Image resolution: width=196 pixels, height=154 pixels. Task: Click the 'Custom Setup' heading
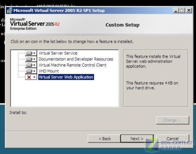point(122,25)
